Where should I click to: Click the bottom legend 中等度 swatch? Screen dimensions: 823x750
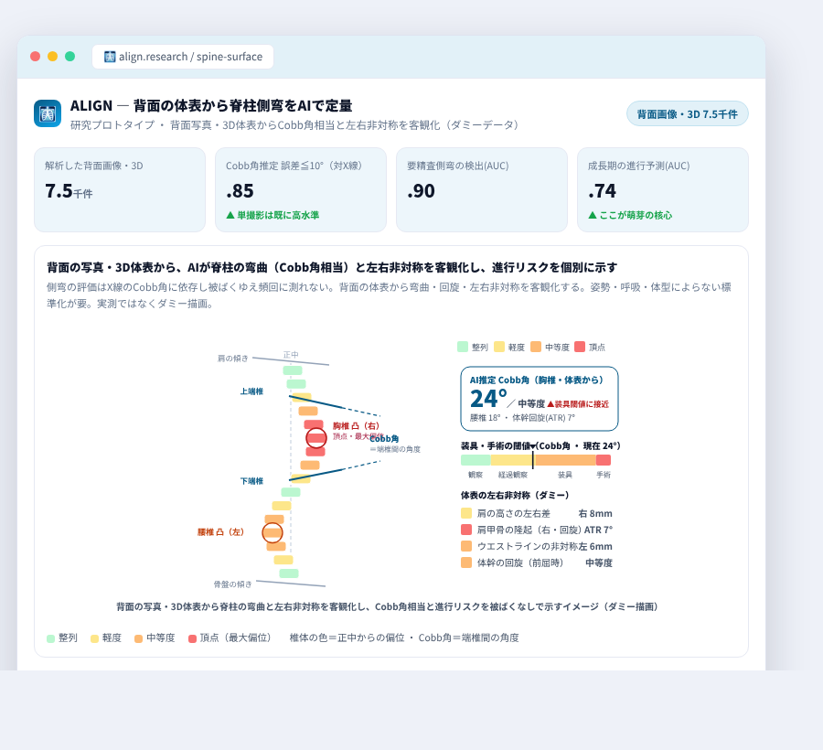click(139, 638)
